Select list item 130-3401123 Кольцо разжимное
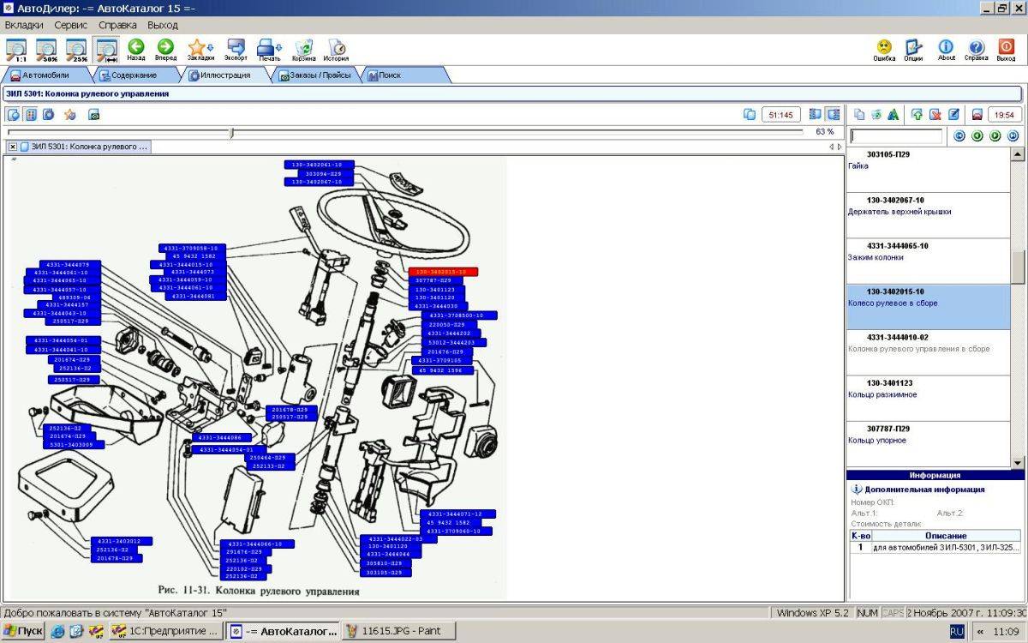This screenshot has height=643, width=1028. [929, 398]
